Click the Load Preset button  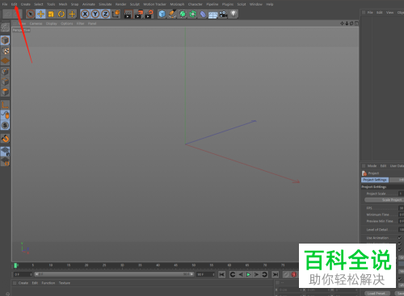377,294
